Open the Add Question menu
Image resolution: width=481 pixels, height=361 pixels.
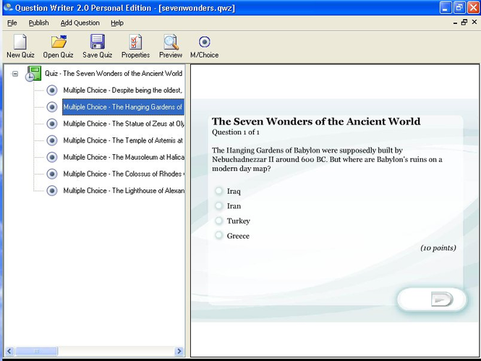[80, 23]
